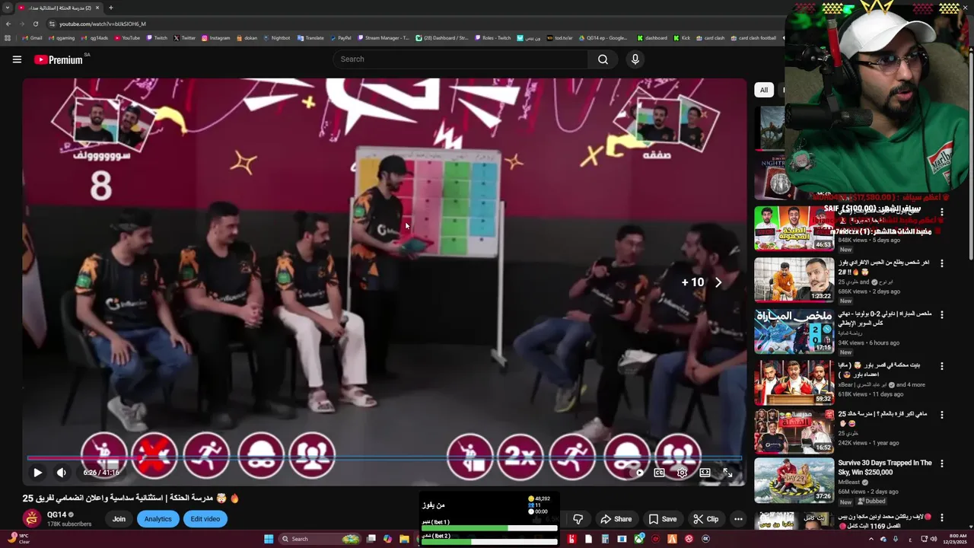Screen dimensions: 974x548
Task: Reload the current page
Action: point(35,24)
